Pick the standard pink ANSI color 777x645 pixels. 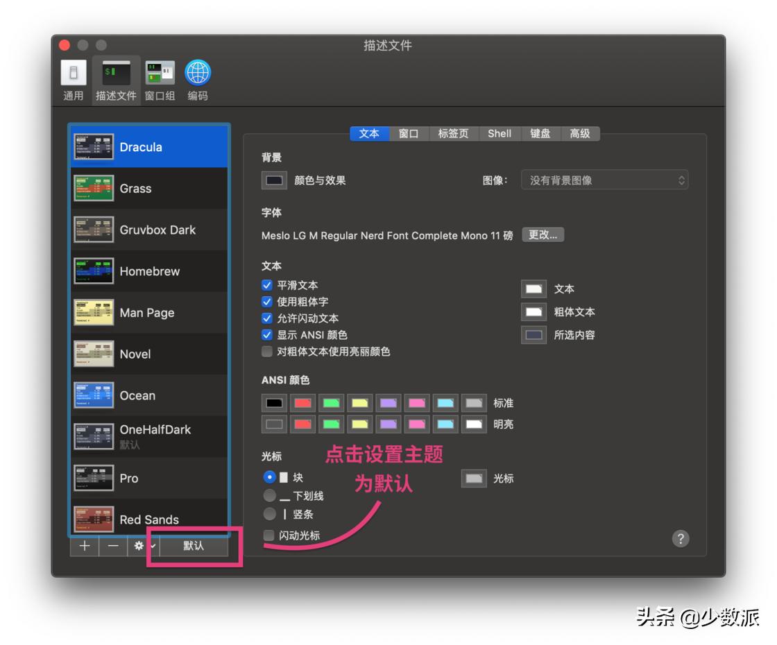pyautogui.click(x=417, y=403)
